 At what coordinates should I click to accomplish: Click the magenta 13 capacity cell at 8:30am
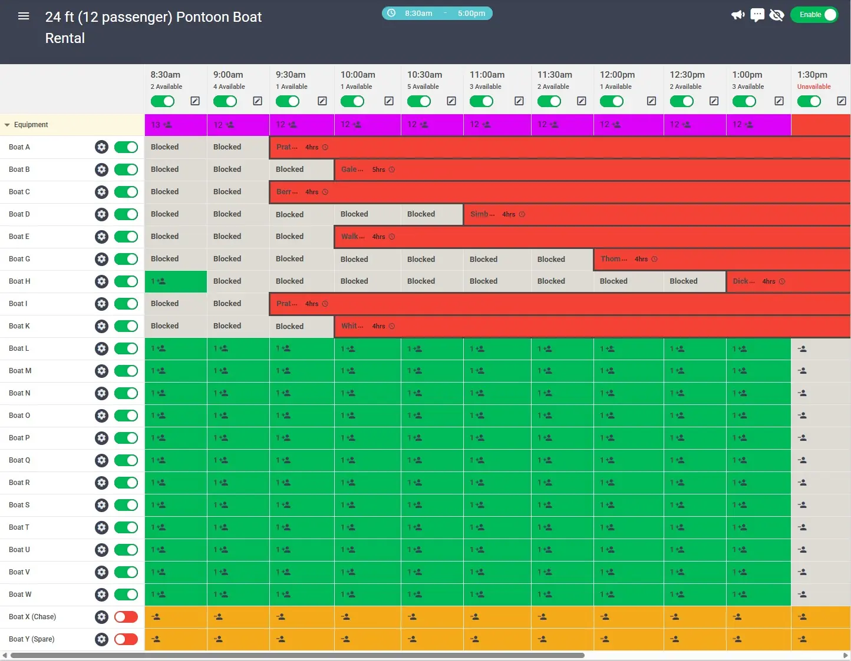click(176, 125)
